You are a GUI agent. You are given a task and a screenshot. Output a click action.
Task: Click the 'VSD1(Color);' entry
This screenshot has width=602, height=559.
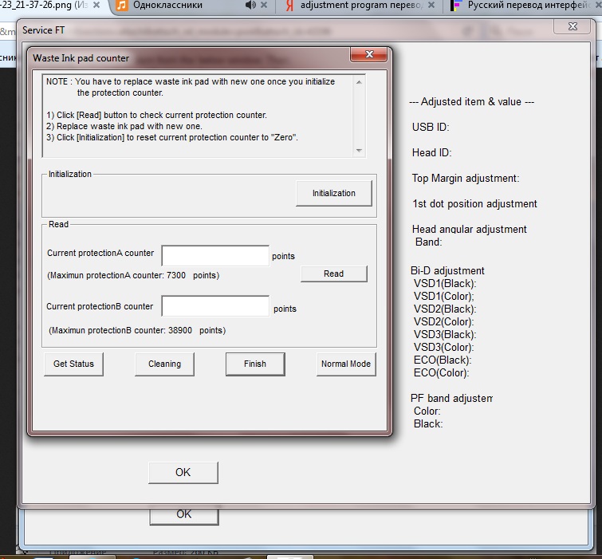click(x=444, y=296)
